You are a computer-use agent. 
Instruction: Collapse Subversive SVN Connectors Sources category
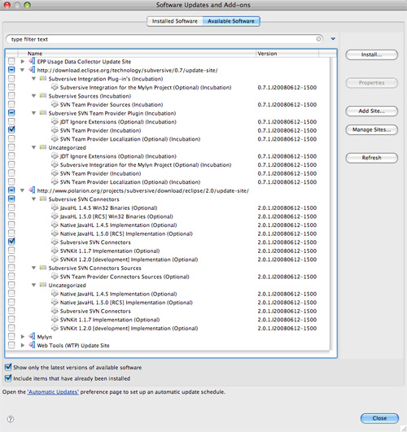tap(33, 268)
